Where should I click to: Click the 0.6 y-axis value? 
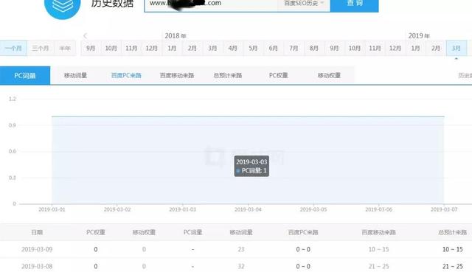pos(13,151)
